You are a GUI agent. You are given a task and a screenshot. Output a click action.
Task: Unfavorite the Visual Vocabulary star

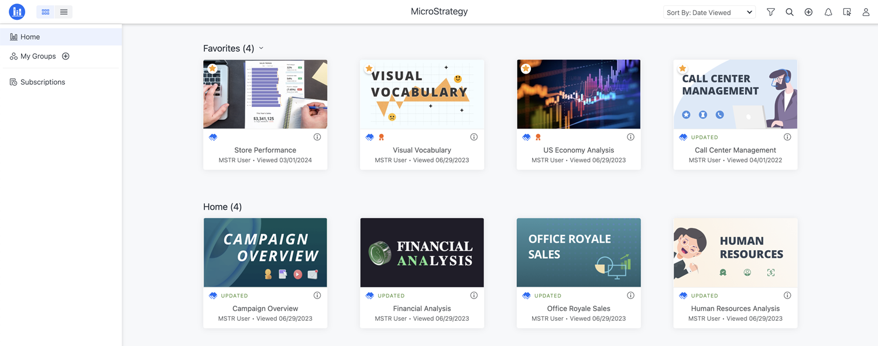(369, 69)
